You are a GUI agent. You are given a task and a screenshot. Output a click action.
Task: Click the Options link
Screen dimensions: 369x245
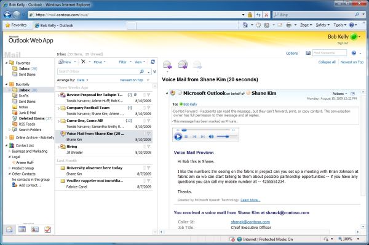point(292,53)
